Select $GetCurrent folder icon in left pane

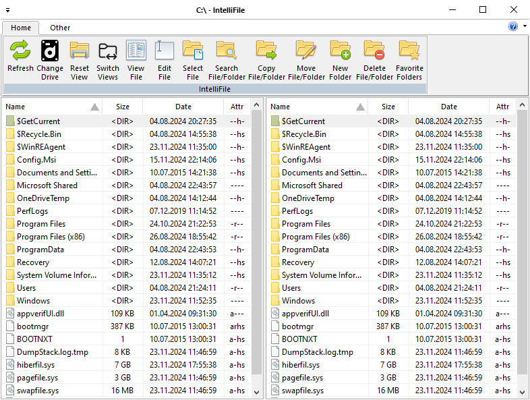coord(10,121)
